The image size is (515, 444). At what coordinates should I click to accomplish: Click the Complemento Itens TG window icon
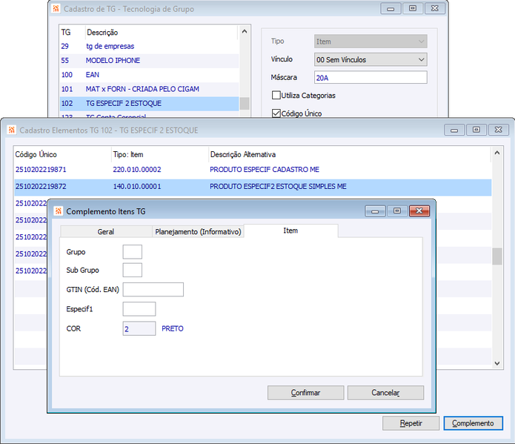click(59, 211)
